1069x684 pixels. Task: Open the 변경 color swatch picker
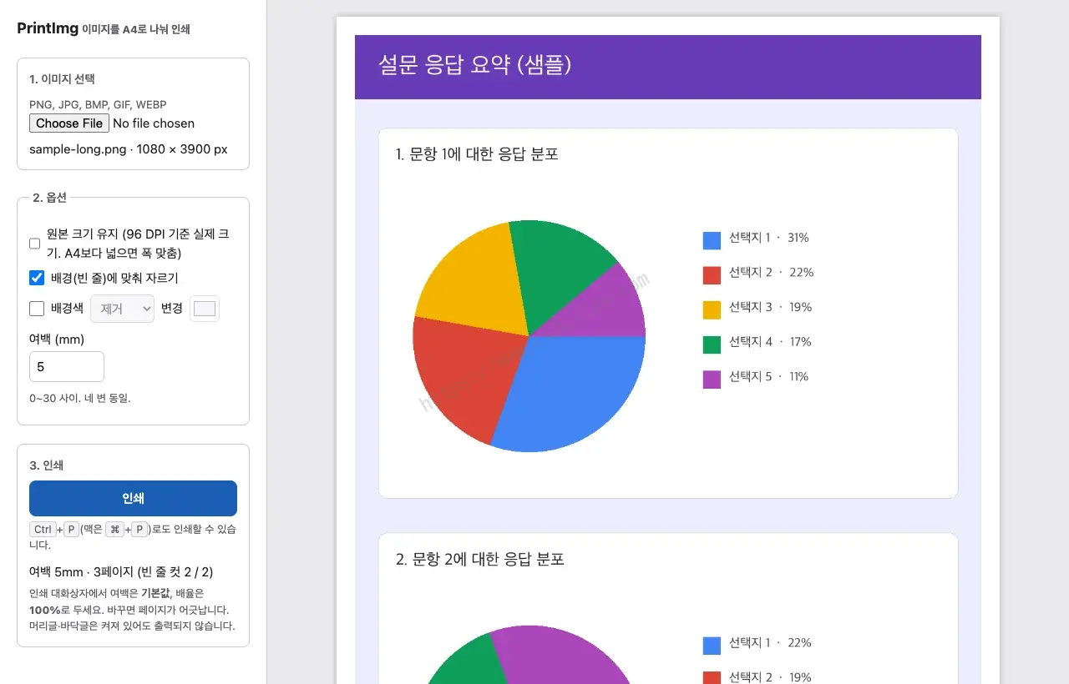[x=205, y=309]
